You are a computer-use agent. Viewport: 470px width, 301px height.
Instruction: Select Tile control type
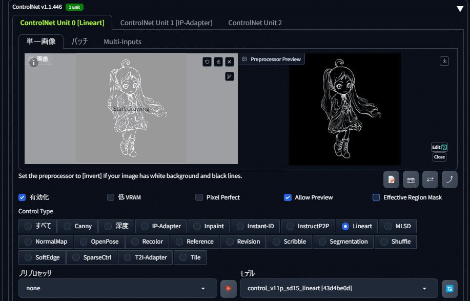[x=190, y=257]
